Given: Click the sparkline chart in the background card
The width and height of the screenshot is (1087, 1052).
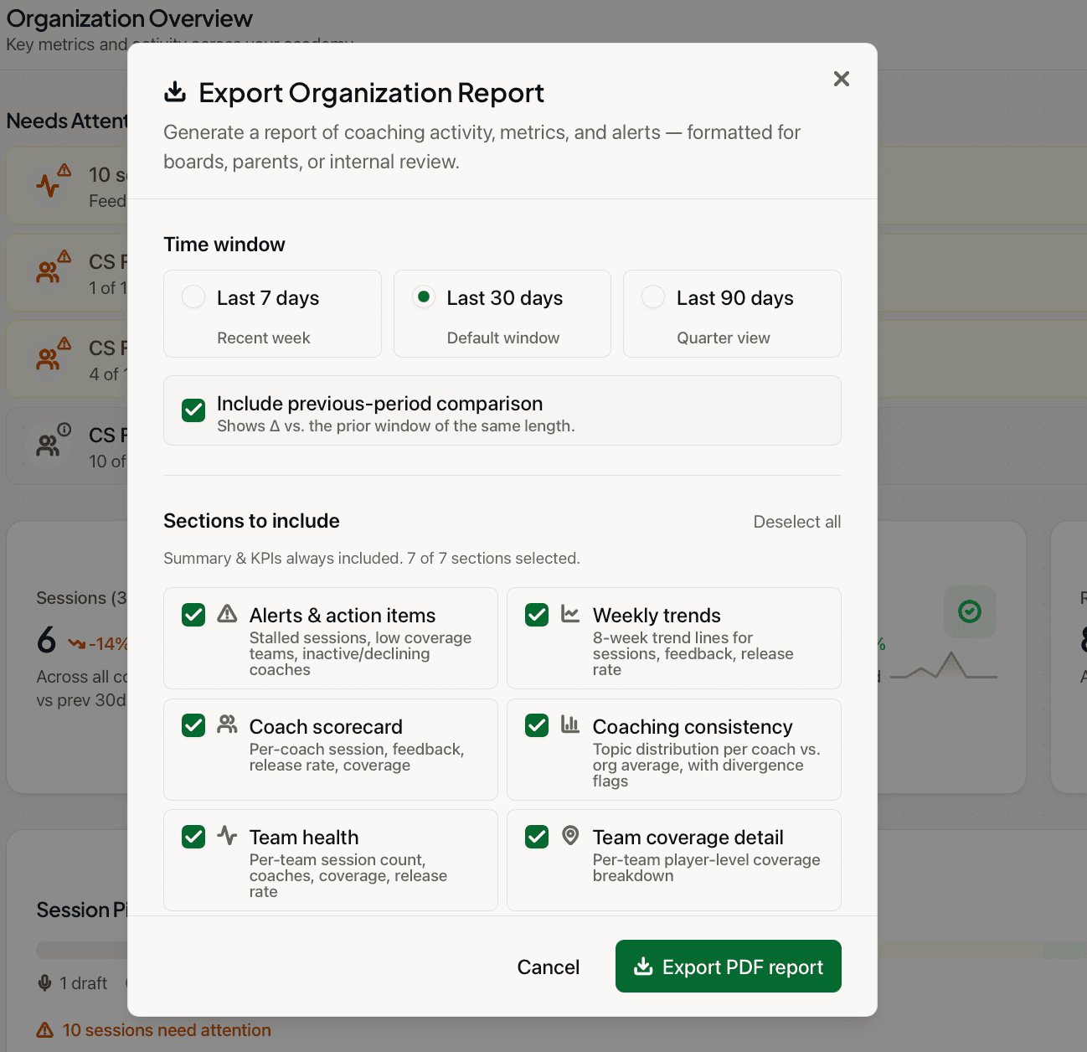Looking at the screenshot, I should 944,666.
